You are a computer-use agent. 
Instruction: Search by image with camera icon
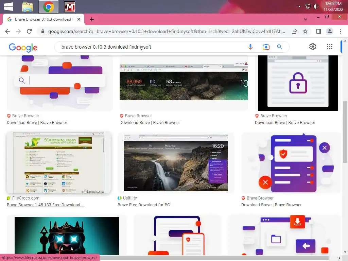click(x=266, y=47)
